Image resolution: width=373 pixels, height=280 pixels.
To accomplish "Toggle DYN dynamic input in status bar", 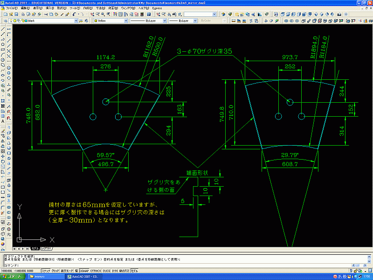I will point(115,271).
